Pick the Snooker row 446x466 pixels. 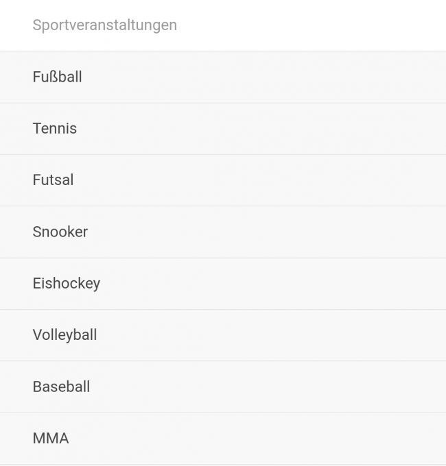(222, 232)
